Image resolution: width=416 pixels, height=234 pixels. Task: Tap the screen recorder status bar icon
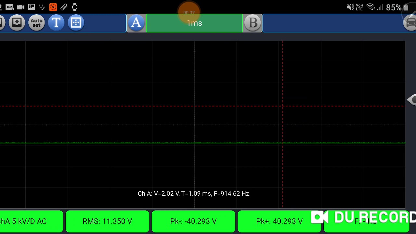[53, 7]
